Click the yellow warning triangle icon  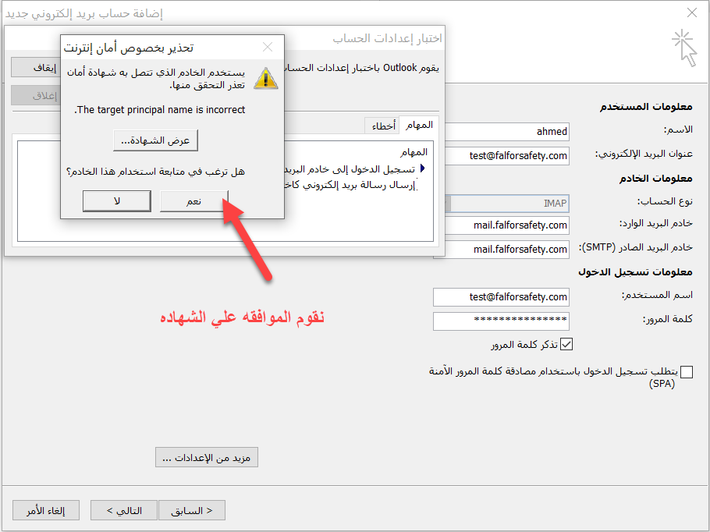click(x=266, y=77)
